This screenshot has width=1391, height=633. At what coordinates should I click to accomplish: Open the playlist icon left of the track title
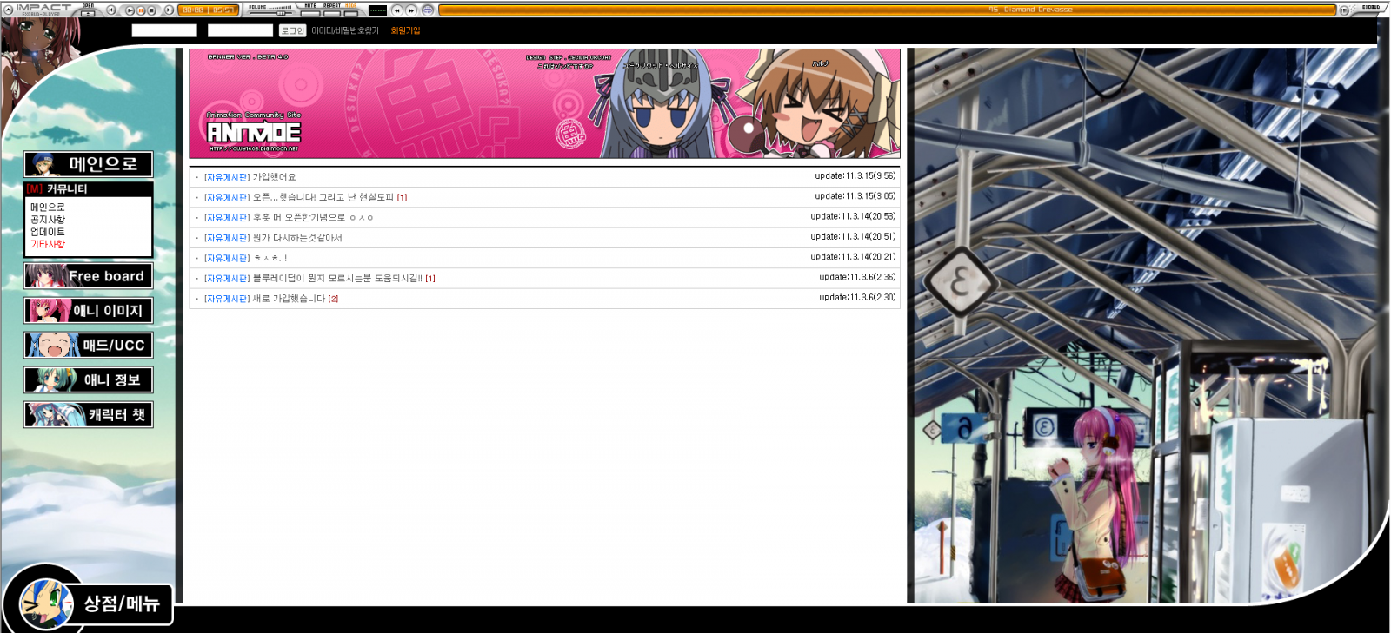pyautogui.click(x=428, y=10)
